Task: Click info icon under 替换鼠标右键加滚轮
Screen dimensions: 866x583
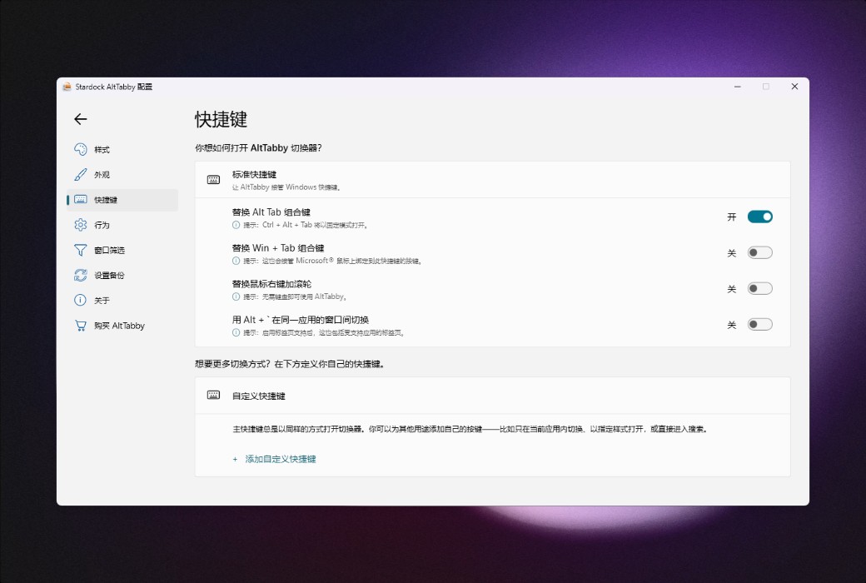Action: 236,296
